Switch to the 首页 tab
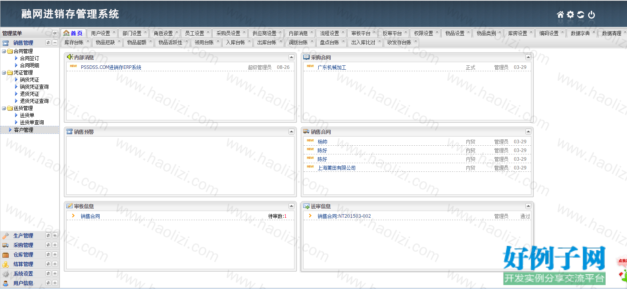Screen dimensions: 627x289 click(x=73, y=33)
